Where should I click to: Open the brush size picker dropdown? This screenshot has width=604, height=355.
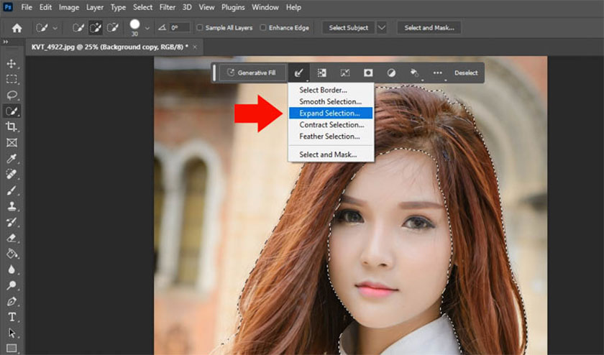click(x=147, y=28)
